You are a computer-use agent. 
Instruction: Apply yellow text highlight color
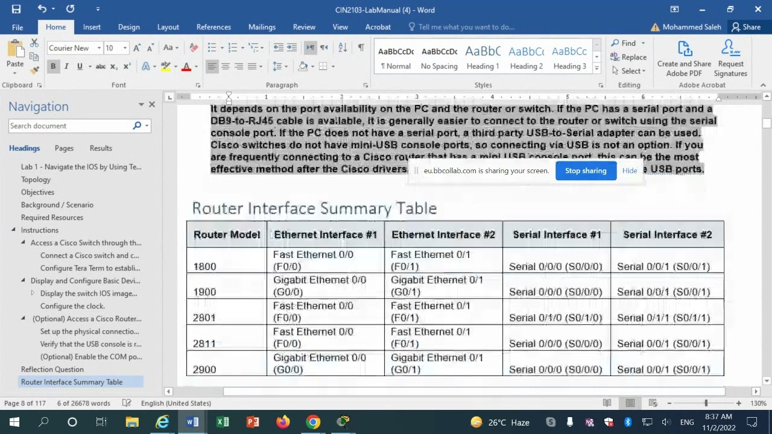pyautogui.click(x=165, y=66)
